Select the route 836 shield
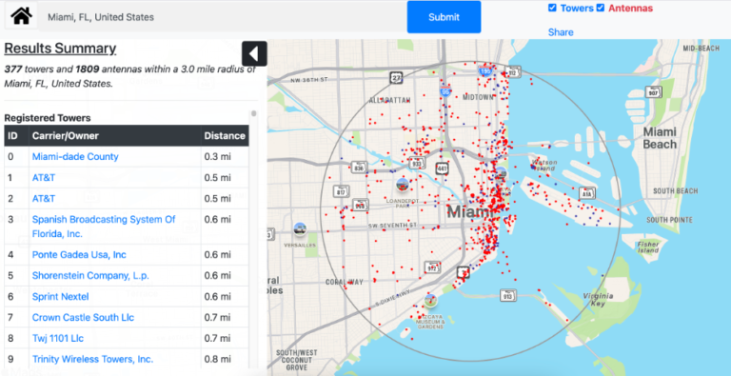 coord(359,167)
